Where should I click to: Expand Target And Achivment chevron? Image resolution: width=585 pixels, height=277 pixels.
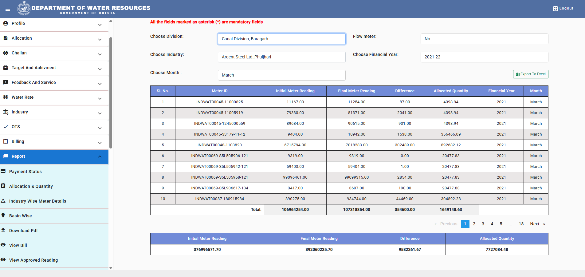point(100,69)
